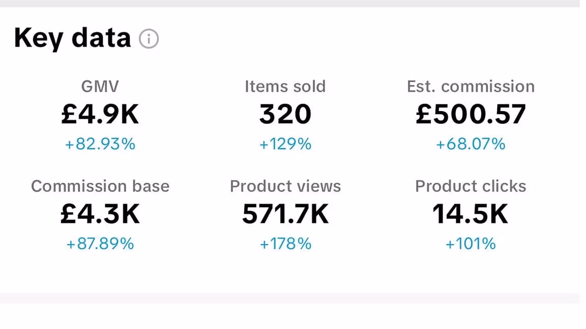
Task: Tap the +82.93% GMV change
Action: point(100,145)
